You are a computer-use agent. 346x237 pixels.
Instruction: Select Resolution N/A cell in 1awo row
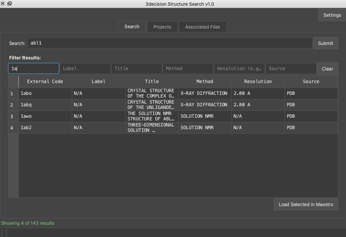258,116
